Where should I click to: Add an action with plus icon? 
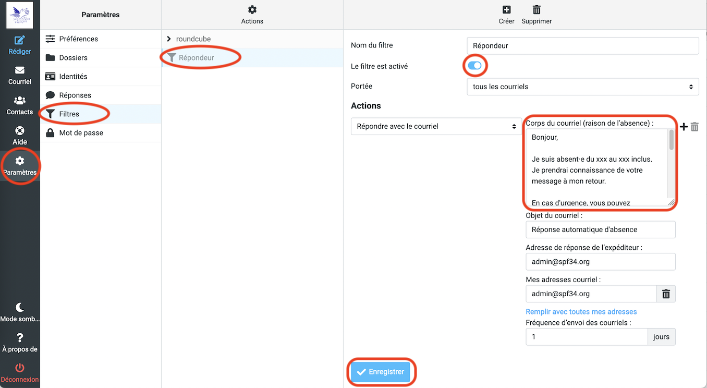point(684,127)
